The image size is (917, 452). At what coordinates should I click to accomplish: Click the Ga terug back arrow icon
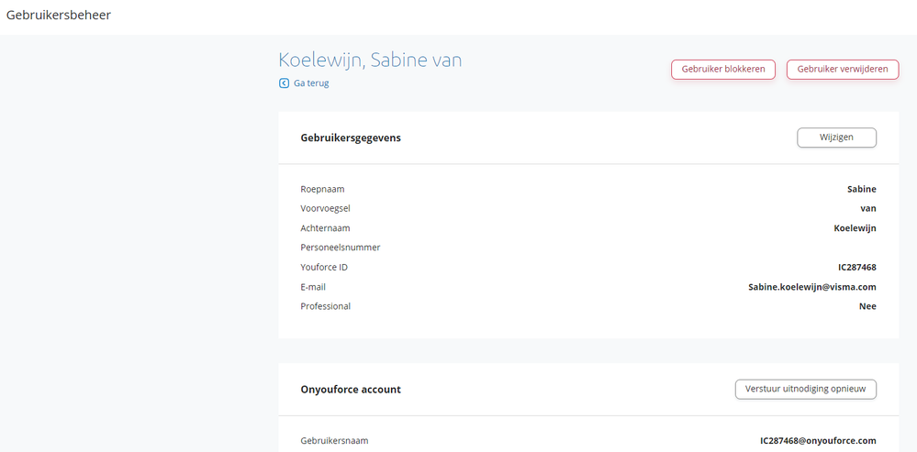pos(285,83)
